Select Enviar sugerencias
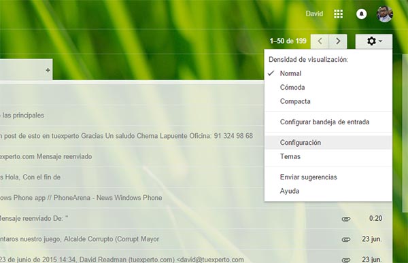408x263 pixels. 328,177
